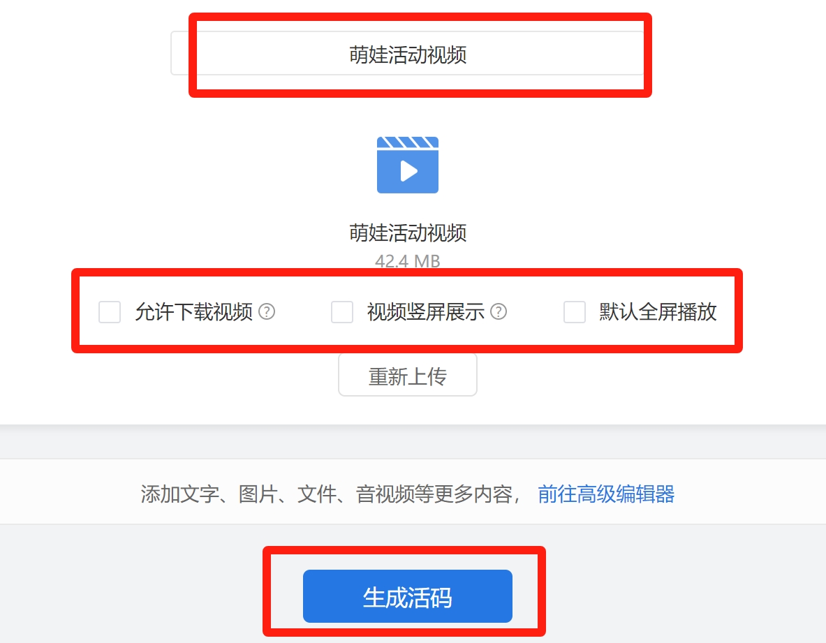826x643 pixels.
Task: Click the white play triangle in video icon
Action: tap(408, 170)
